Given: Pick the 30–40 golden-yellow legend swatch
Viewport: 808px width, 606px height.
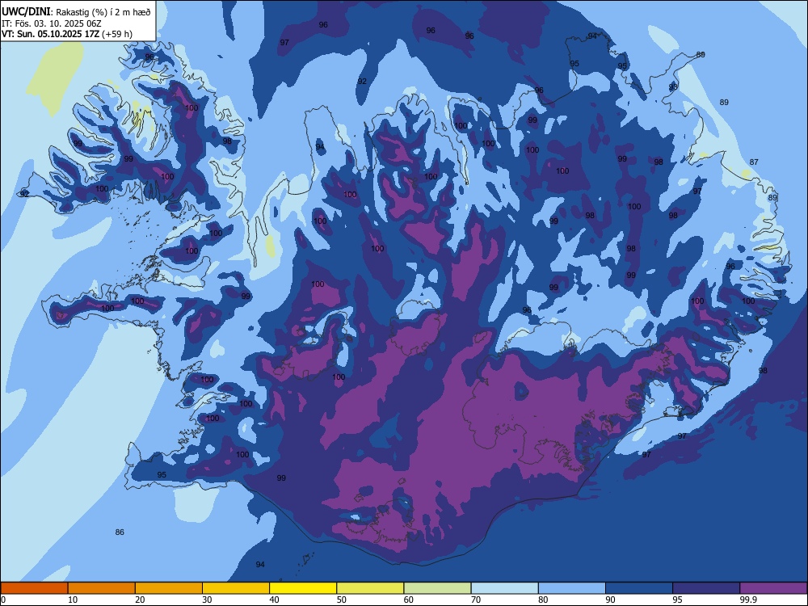Looking at the screenshot, I should (x=236, y=588).
